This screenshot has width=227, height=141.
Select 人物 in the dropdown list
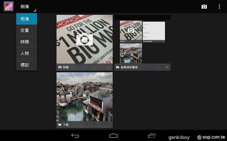[x=27, y=53]
